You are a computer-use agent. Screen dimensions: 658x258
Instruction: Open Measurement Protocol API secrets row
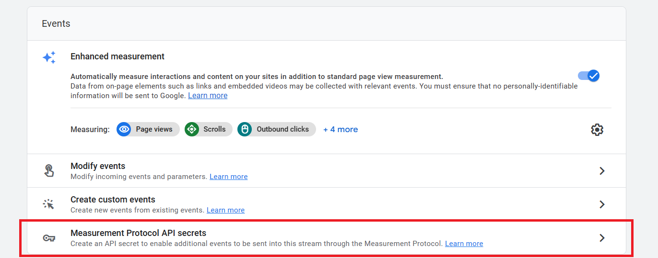(327, 238)
